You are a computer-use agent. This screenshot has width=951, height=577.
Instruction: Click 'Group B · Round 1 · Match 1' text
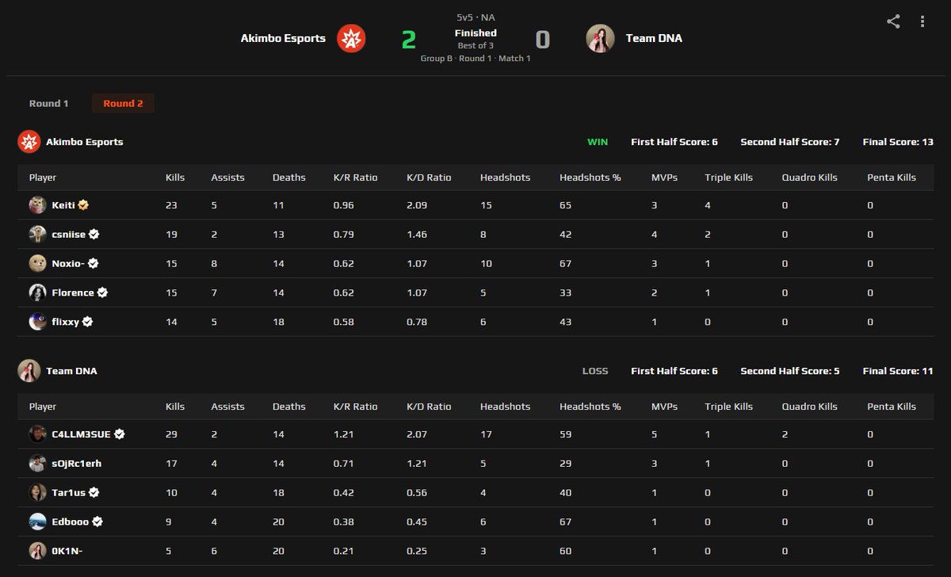(475, 59)
